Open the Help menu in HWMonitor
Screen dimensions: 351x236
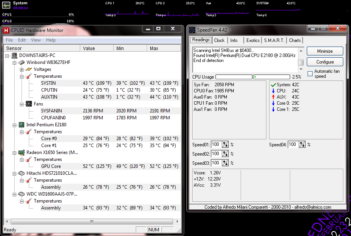click(51, 40)
